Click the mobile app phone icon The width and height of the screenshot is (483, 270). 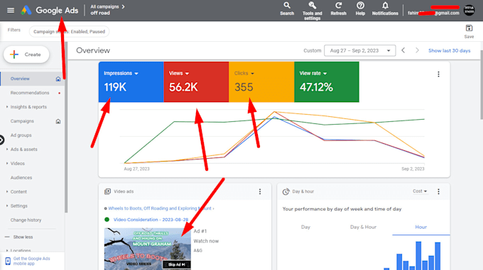(8, 261)
